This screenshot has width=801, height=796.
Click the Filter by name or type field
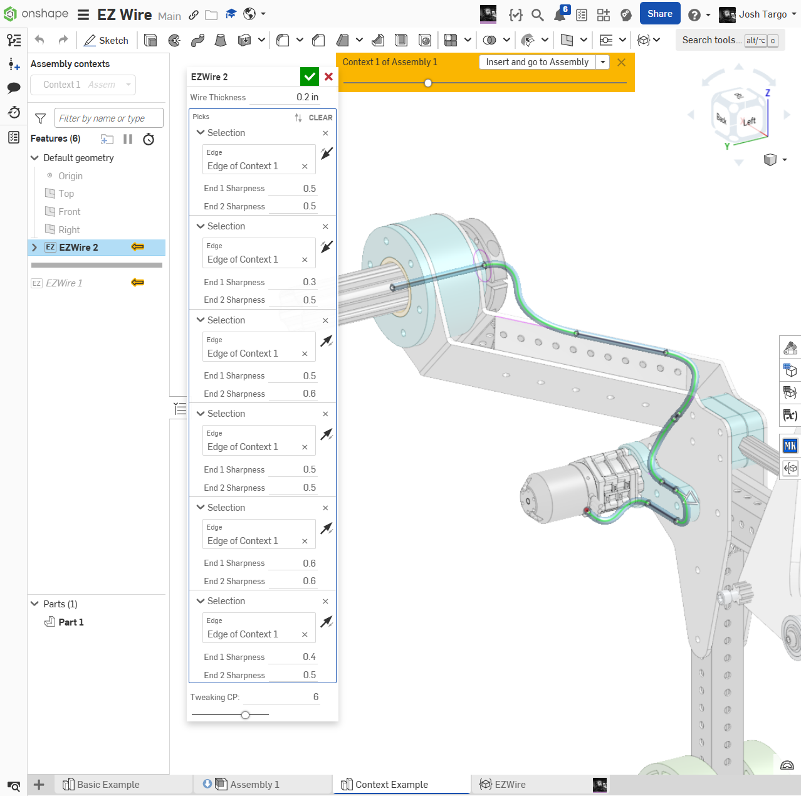(x=109, y=118)
